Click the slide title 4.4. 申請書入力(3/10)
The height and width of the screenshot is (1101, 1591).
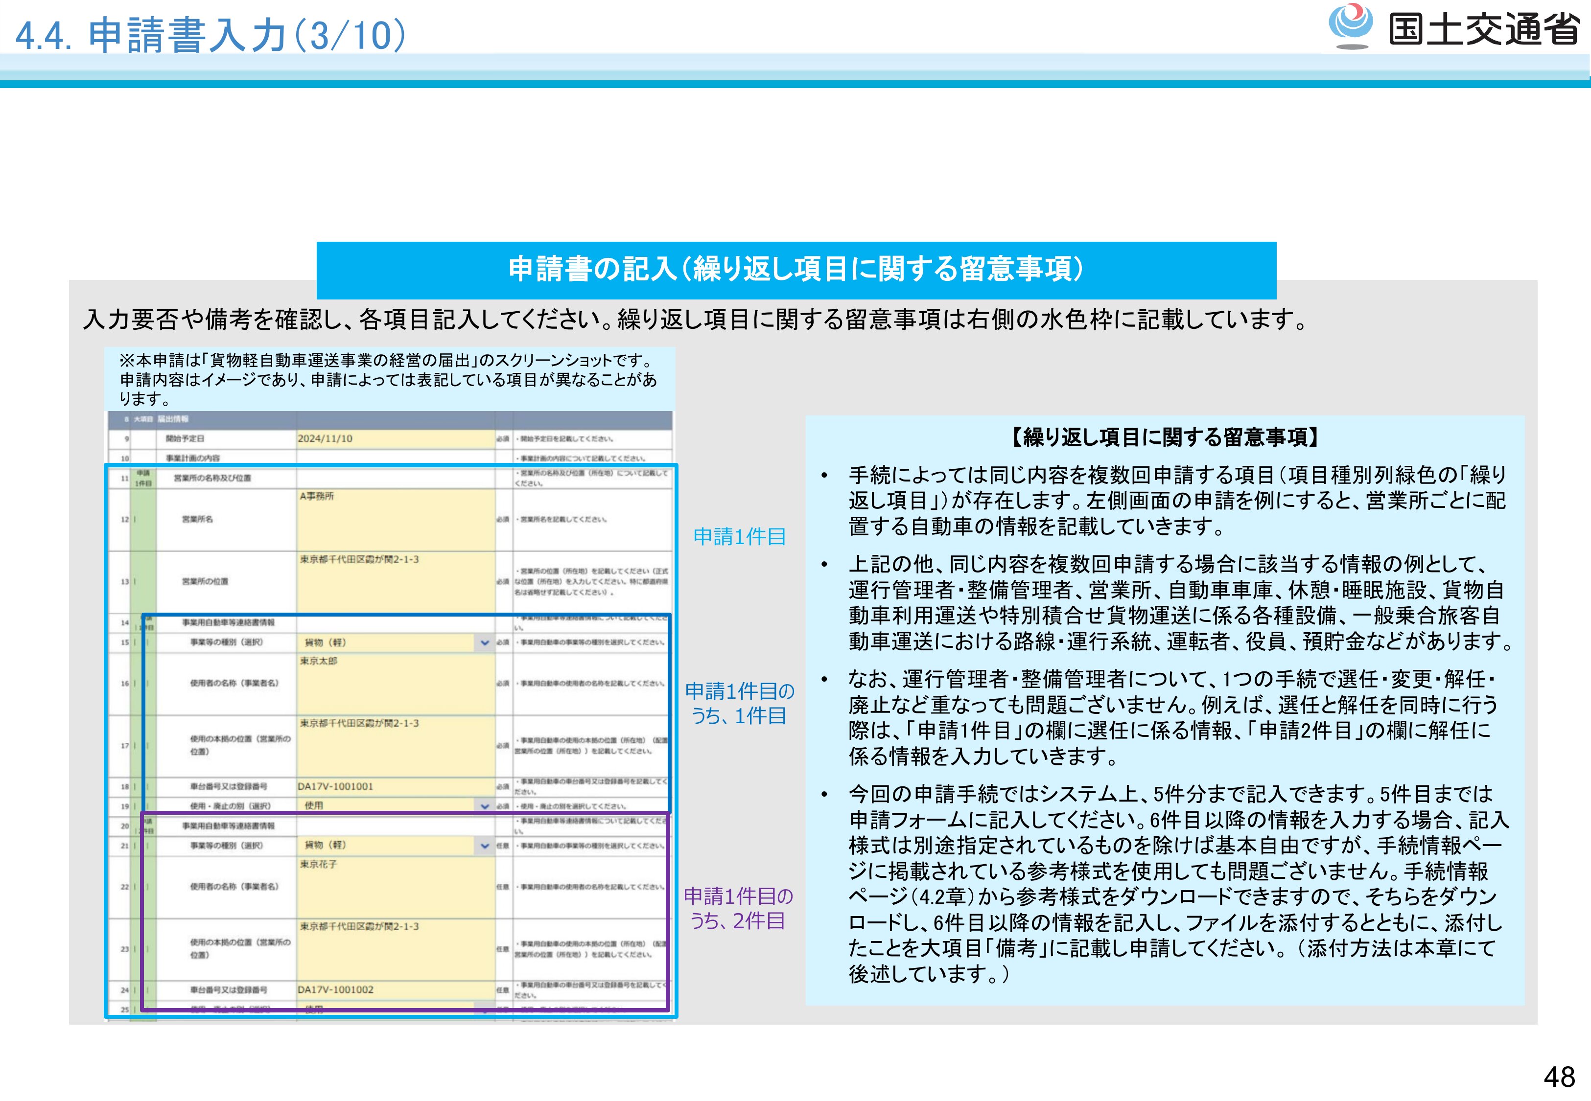pos(211,34)
